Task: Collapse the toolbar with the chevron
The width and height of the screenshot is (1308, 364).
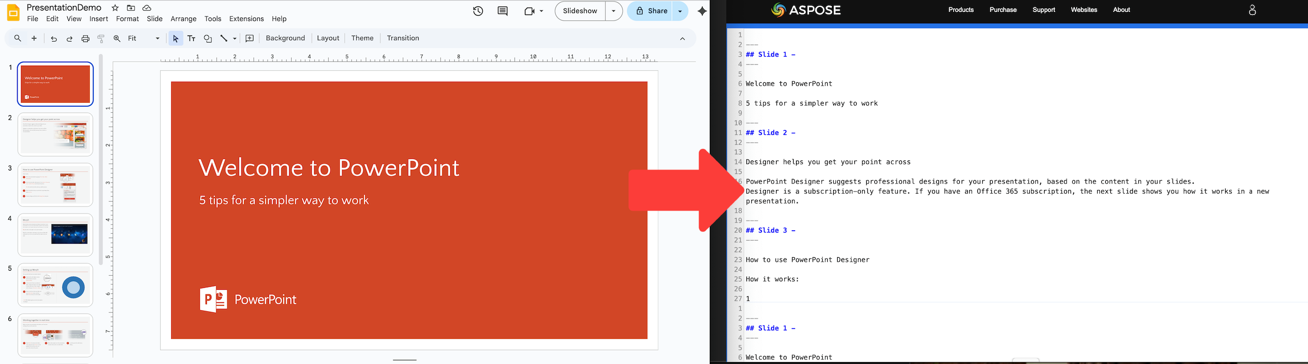Action: pyautogui.click(x=683, y=39)
